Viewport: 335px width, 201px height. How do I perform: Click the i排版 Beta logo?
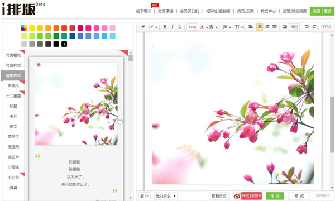(x=23, y=9)
